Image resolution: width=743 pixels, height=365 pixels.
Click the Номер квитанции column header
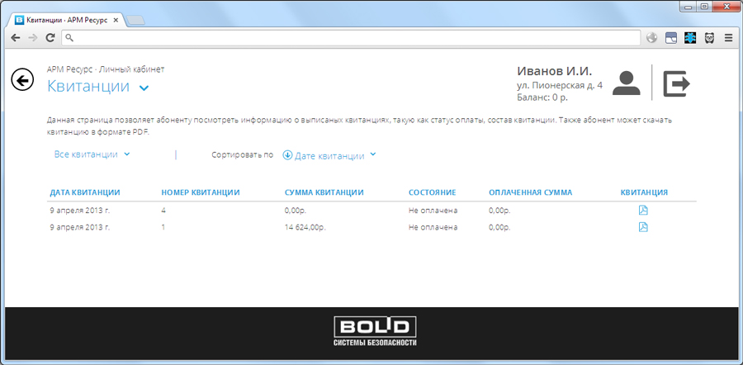(201, 192)
